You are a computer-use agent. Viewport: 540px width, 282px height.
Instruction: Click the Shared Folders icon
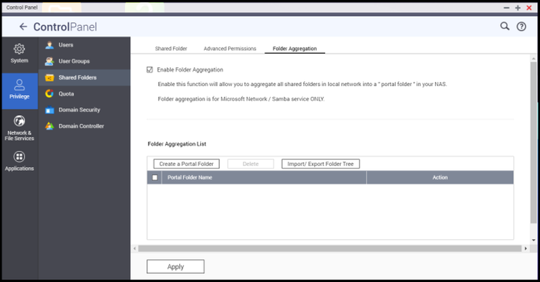(x=50, y=77)
